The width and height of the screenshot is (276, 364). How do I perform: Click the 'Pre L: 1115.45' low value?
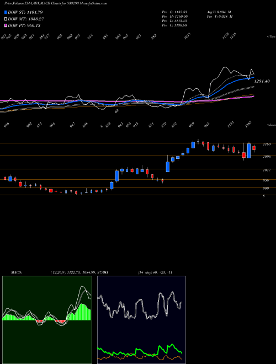(174, 21)
